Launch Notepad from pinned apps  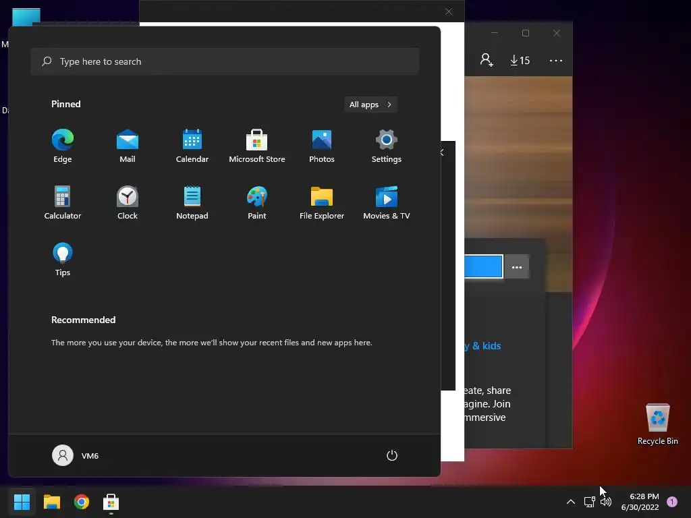[192, 203]
